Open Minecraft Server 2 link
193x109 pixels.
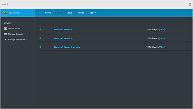[63, 38]
